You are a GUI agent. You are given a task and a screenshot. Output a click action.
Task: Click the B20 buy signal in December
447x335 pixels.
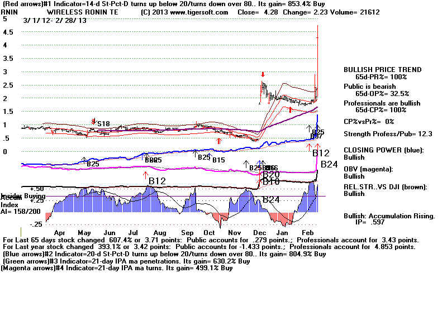click(271, 174)
